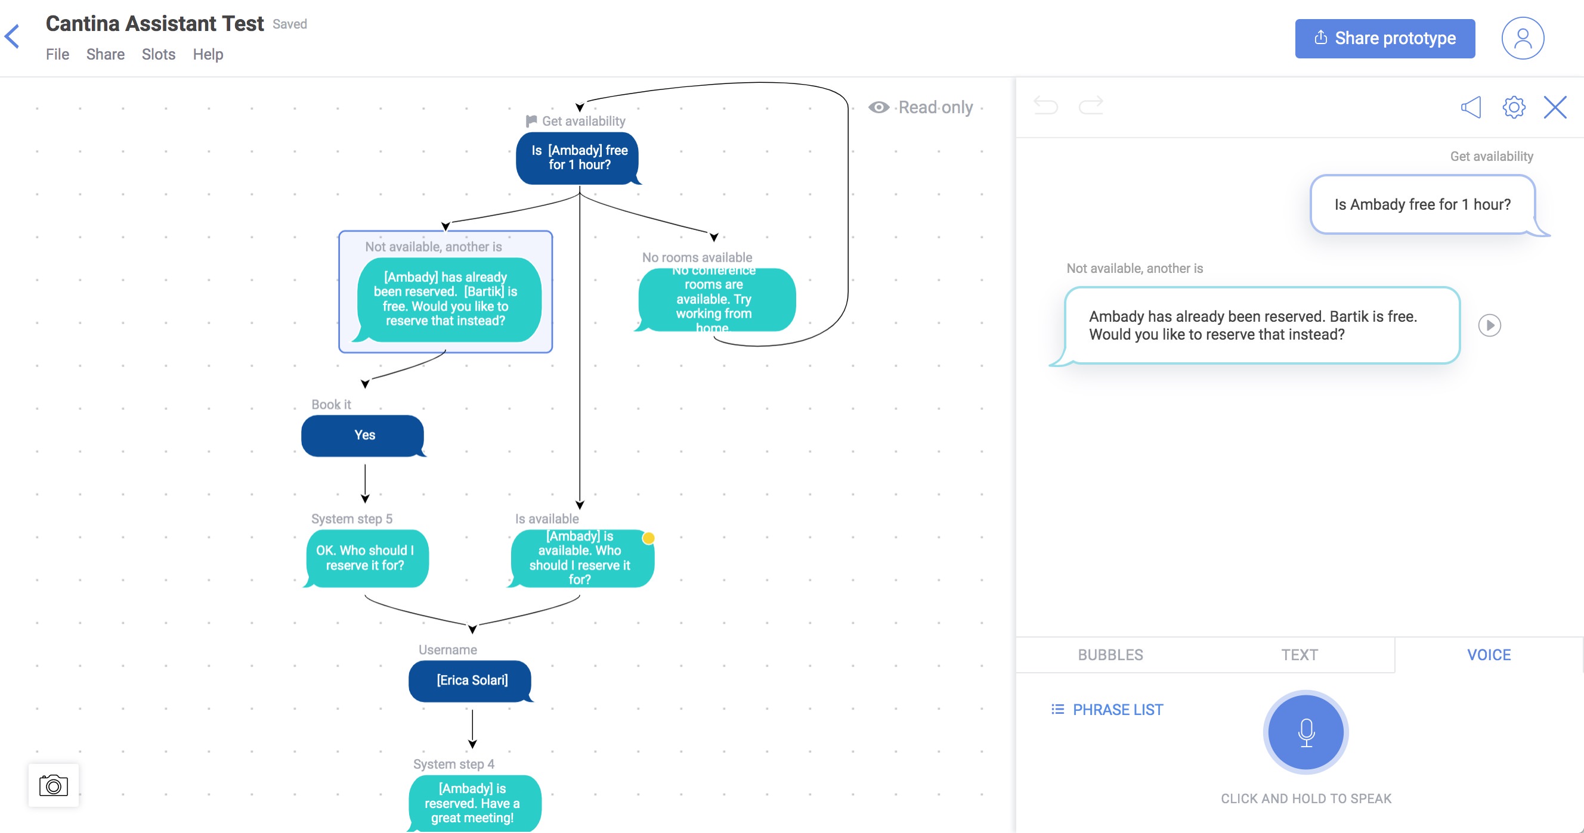Viewport: 1584px width, 833px height.
Task: Select the 'Yes' Book it bubble
Action: [363, 436]
